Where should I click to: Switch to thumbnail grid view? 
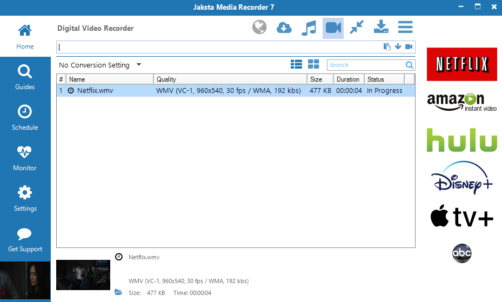tap(313, 64)
